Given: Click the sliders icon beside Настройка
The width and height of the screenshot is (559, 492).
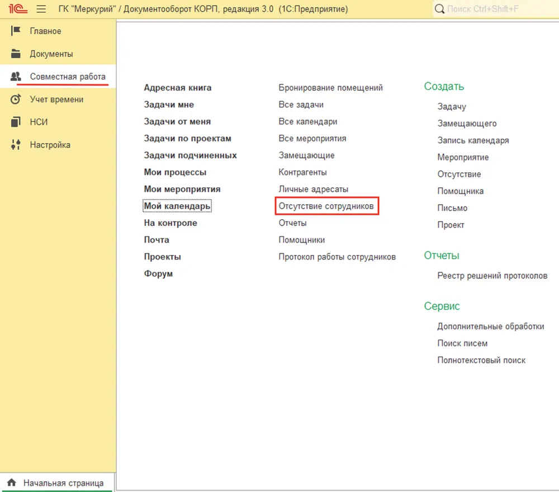Looking at the screenshot, I should (x=16, y=145).
